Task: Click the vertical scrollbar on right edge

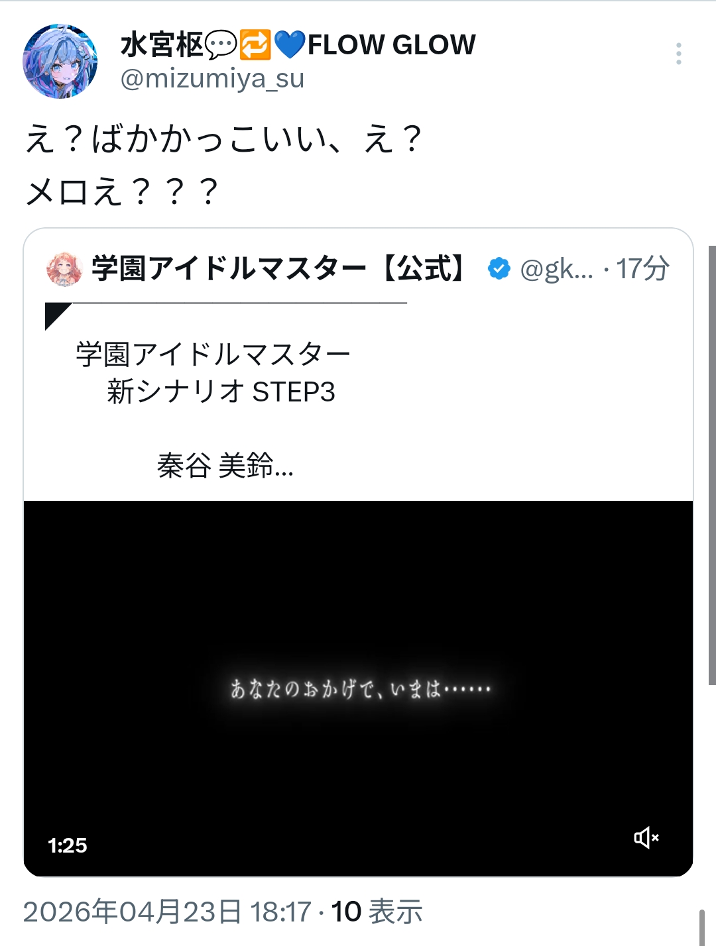Action: tap(712, 464)
